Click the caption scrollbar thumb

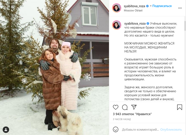[x=185, y=26]
